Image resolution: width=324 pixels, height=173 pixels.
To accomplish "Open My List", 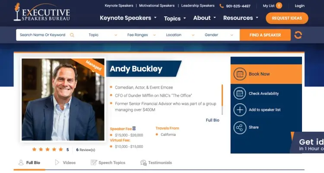I will pos(269,6).
